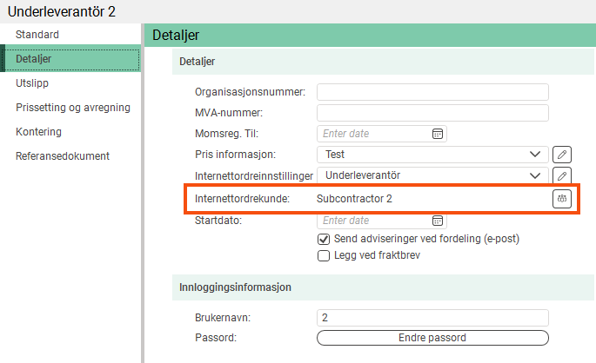This screenshot has height=363, width=596.
Task: Show the Referansedokument section
Action: pos(63,156)
